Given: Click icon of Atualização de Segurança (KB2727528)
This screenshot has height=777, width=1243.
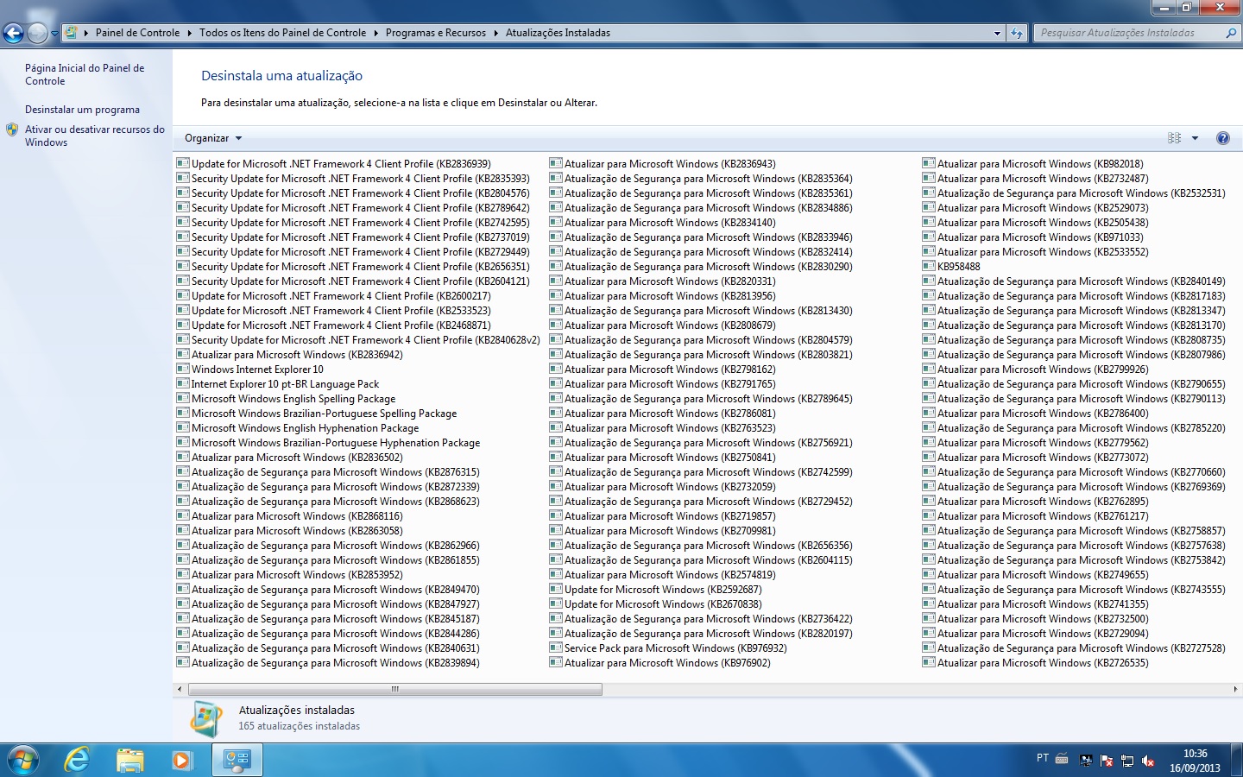Looking at the screenshot, I should 929,647.
